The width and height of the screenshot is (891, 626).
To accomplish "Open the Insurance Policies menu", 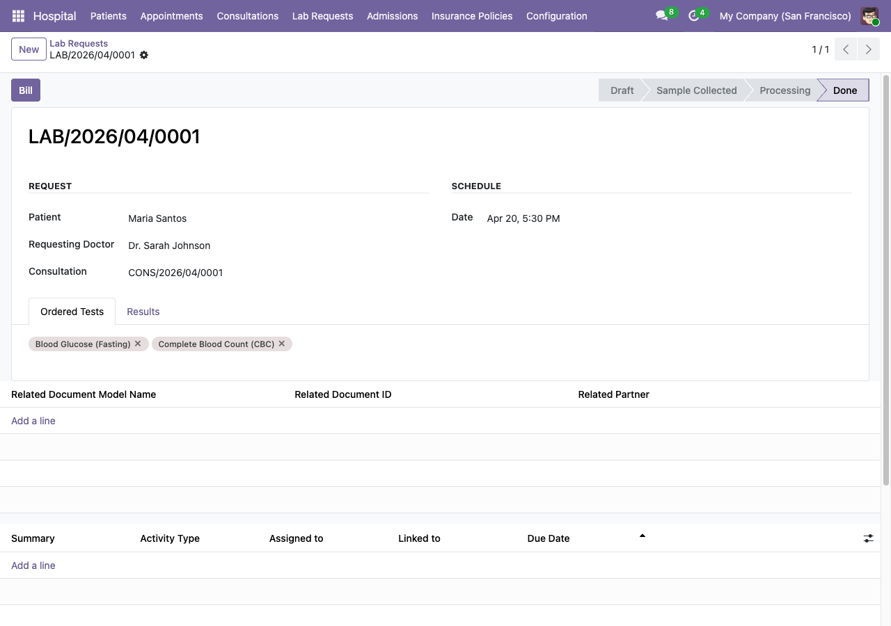I will [472, 16].
